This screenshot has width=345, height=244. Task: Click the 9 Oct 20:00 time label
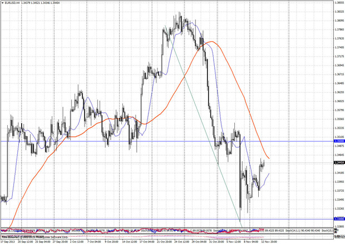coord(112,242)
